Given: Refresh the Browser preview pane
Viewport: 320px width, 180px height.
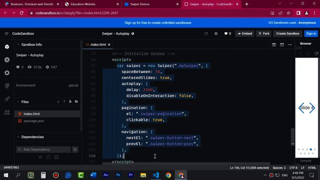Looking at the screenshot, I should tap(316, 53).
